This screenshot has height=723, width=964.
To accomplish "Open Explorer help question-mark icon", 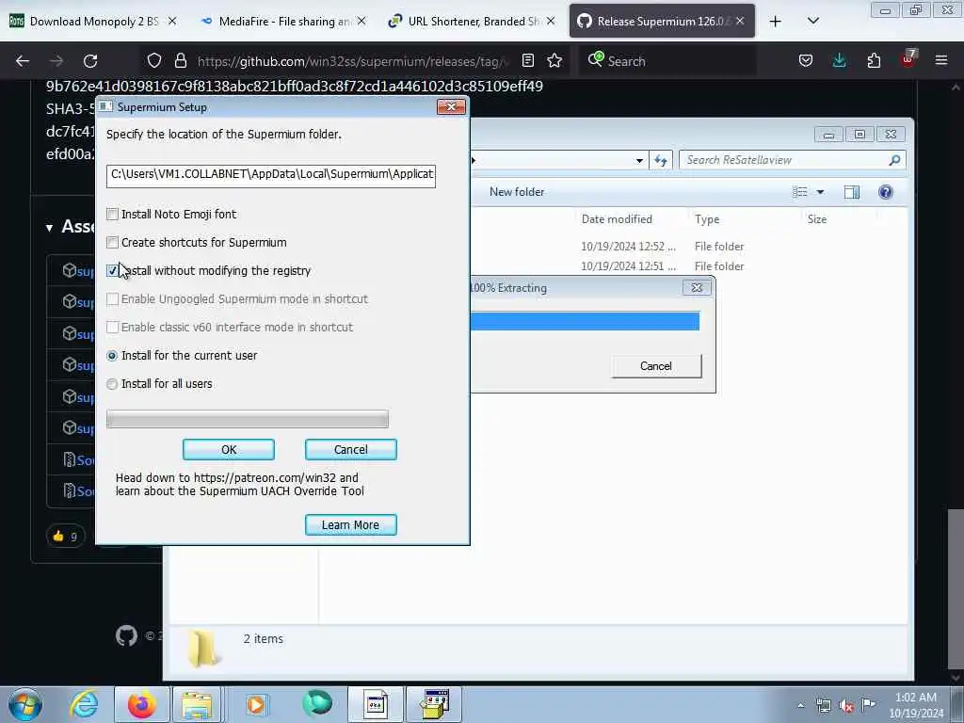I will (x=885, y=192).
